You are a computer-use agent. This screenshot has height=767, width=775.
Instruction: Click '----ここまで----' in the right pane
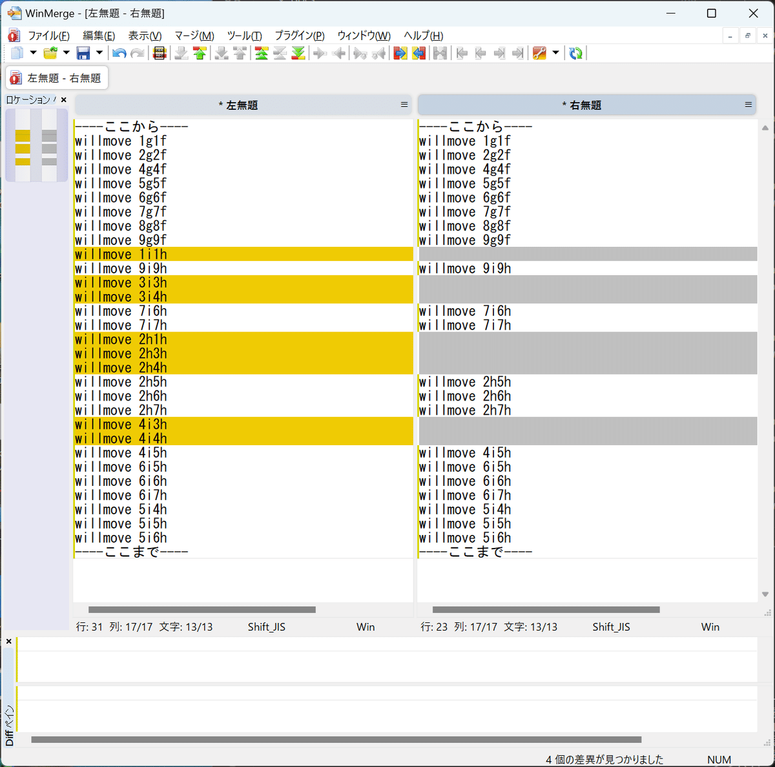coord(476,552)
